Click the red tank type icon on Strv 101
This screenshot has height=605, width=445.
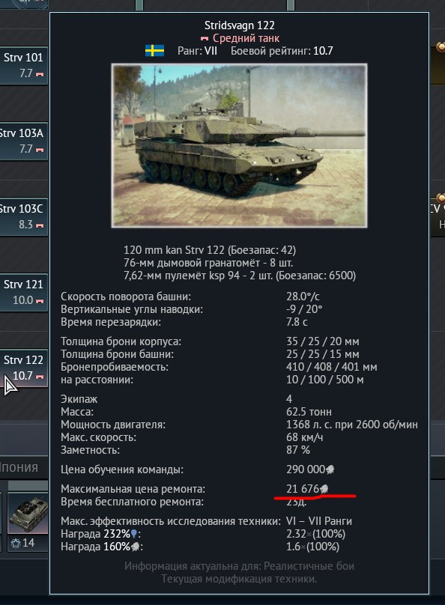pyautogui.click(x=40, y=74)
